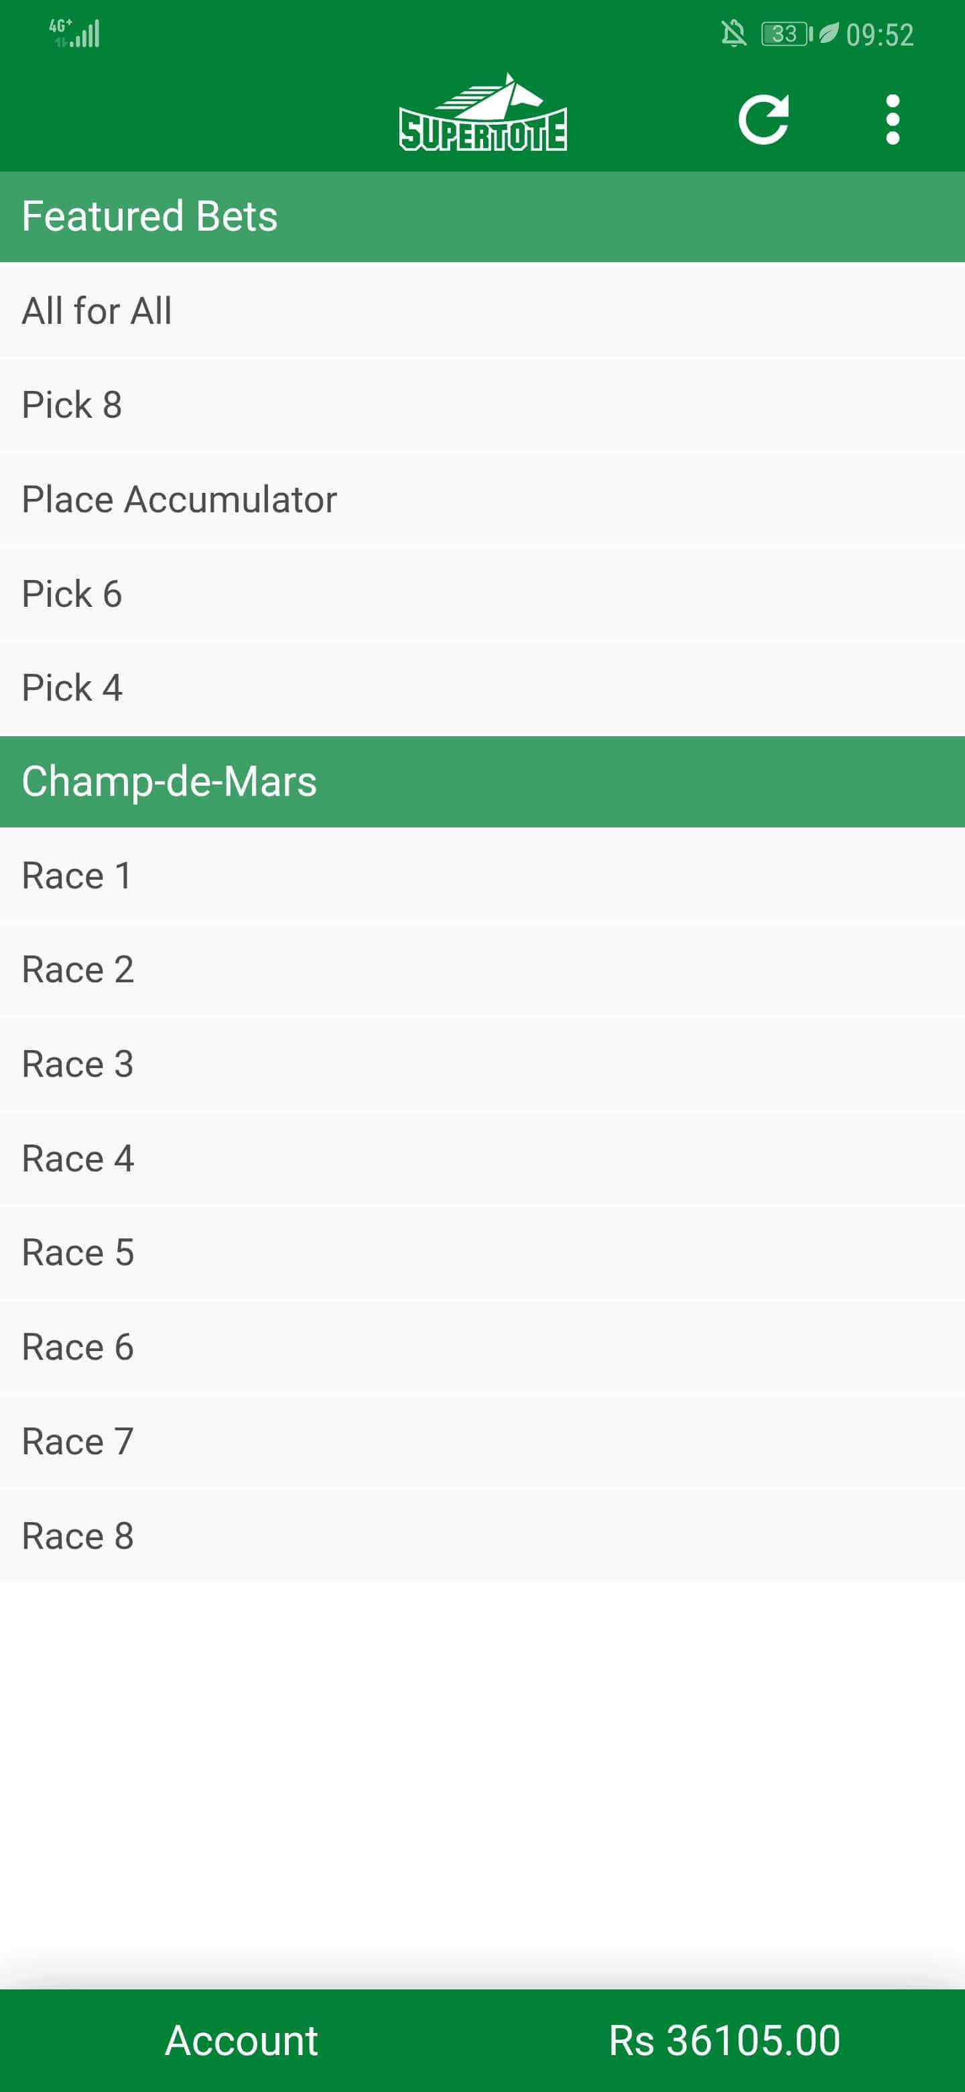Tap the Rs 36105.00 balance
The image size is (965, 2092).
point(724,2040)
